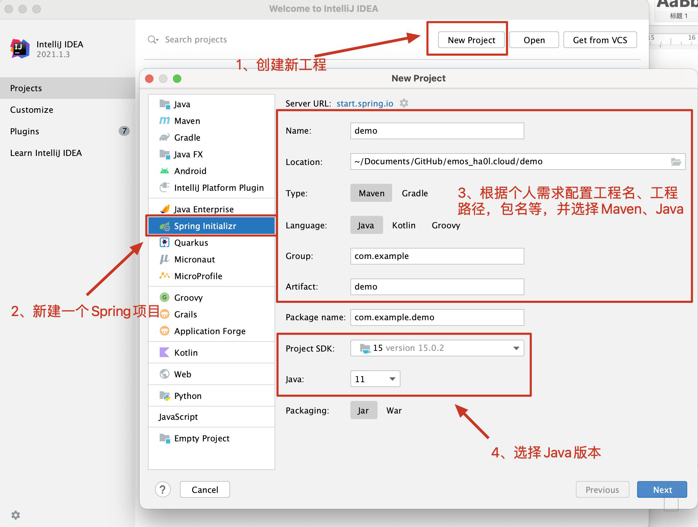Select the Android project type icon
Screen dimensions: 698x527
point(165,171)
